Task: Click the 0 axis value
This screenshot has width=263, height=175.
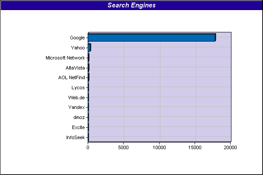Action: click(x=88, y=147)
